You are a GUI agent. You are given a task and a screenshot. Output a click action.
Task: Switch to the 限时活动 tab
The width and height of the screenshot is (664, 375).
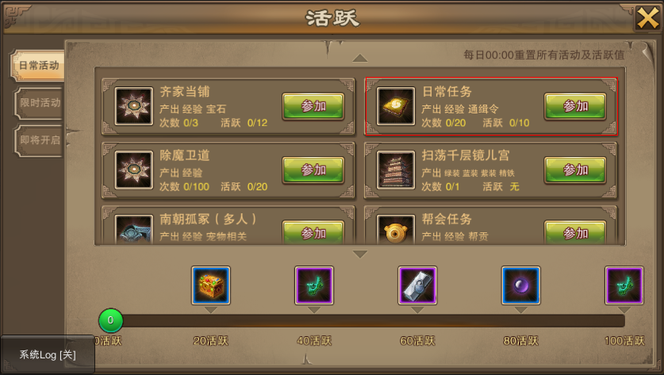click(39, 103)
